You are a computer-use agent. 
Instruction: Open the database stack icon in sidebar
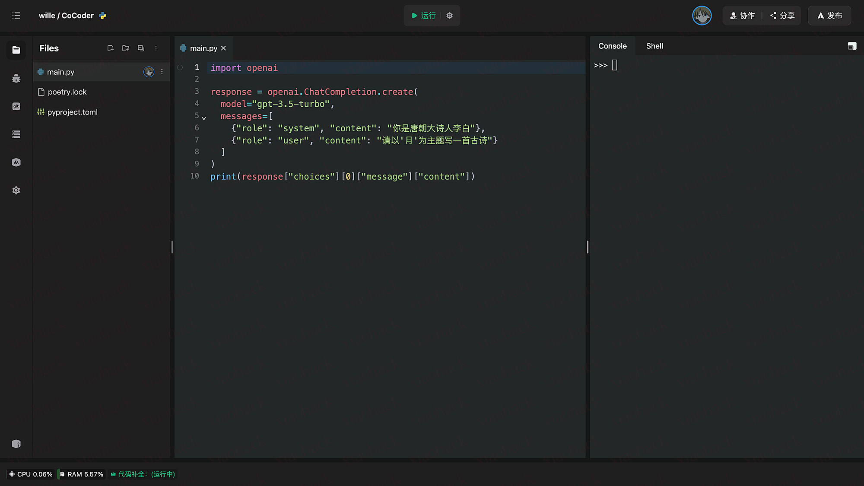(x=16, y=134)
